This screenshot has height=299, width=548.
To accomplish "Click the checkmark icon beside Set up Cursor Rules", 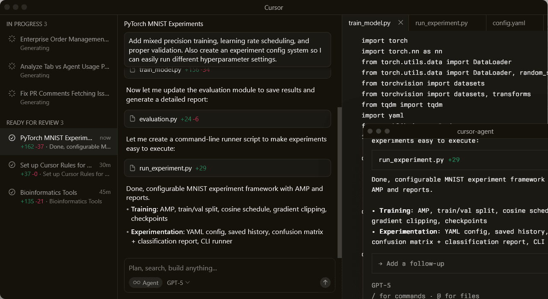I will (x=12, y=165).
